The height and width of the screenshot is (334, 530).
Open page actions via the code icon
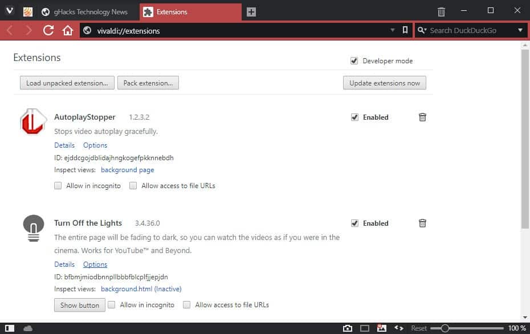398,328
